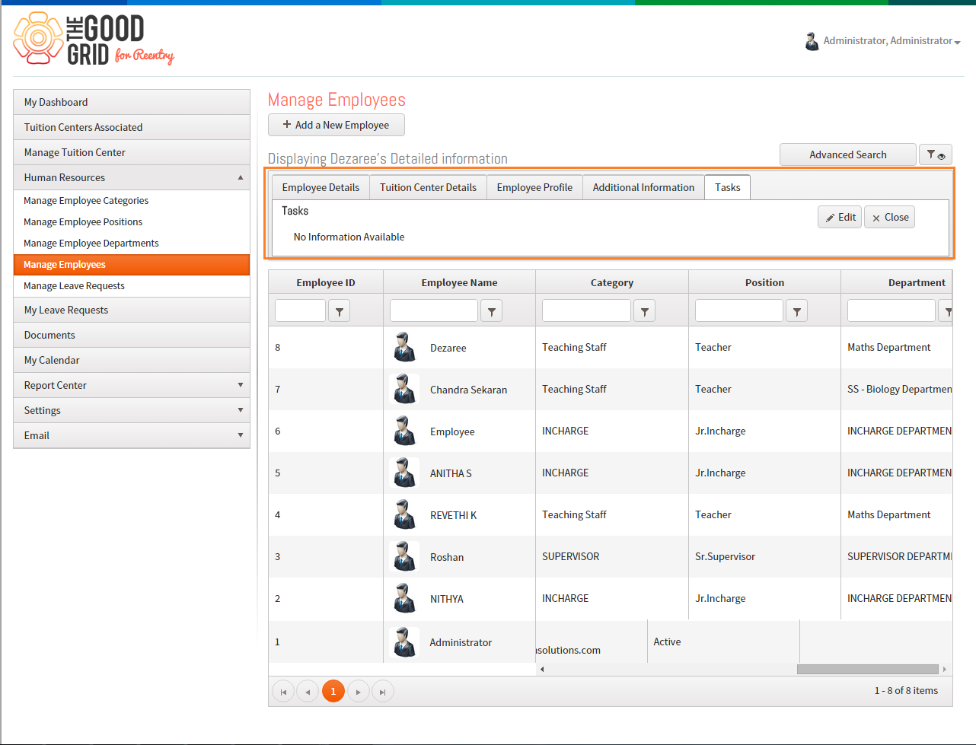The image size is (976, 745).
Task: Click the Advanced Search button
Action: (x=848, y=154)
